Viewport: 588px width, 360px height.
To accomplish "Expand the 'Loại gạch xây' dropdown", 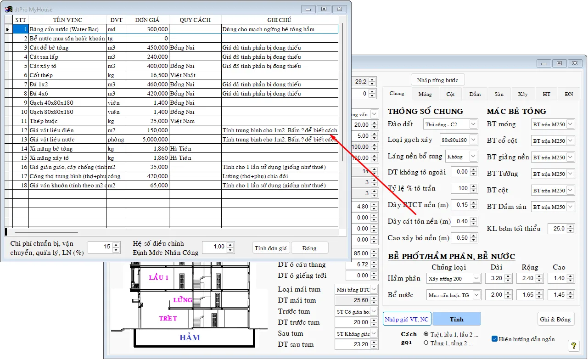I will tap(473, 140).
